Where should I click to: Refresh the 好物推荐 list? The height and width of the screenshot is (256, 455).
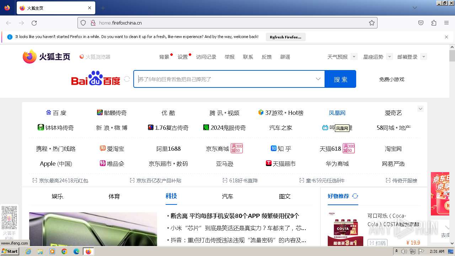pyautogui.click(x=355, y=196)
